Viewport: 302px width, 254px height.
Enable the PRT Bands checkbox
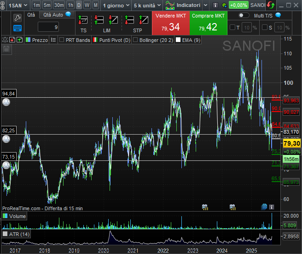coord(62,40)
